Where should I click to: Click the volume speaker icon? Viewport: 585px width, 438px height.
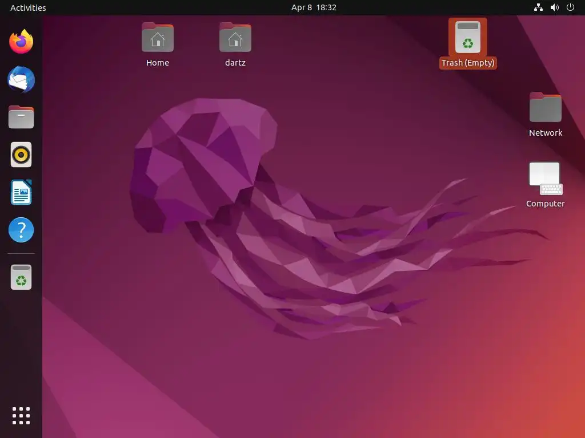click(555, 7)
